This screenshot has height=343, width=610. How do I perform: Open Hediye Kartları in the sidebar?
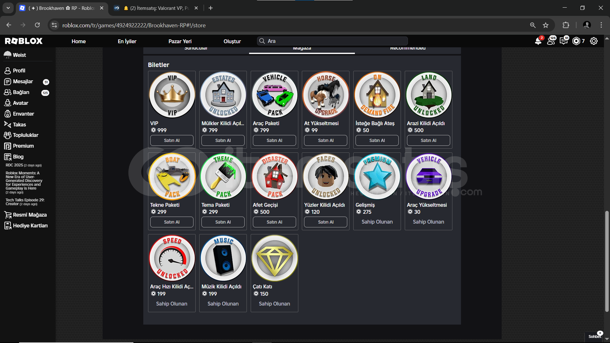tap(26, 225)
